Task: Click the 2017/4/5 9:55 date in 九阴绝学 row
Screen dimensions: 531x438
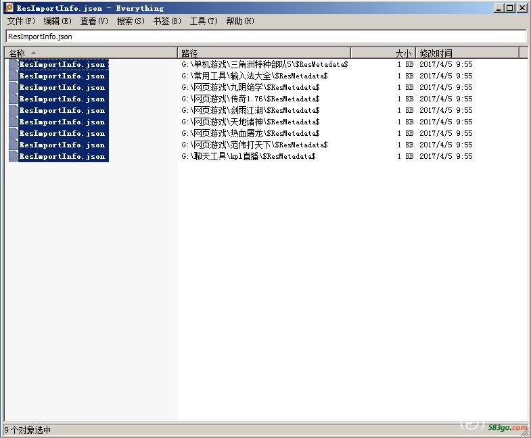Action: click(x=446, y=87)
